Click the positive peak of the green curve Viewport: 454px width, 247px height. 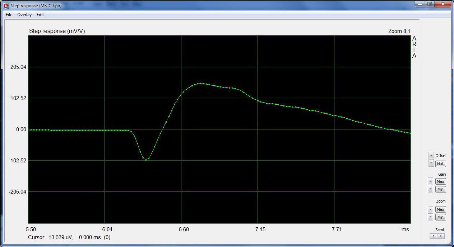click(x=200, y=83)
